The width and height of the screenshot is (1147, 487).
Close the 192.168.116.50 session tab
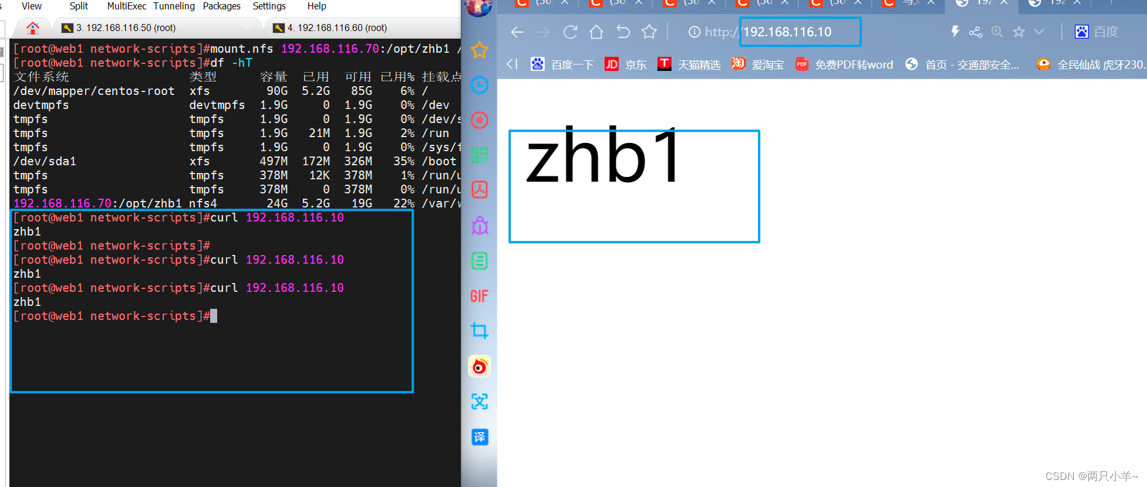click(248, 28)
